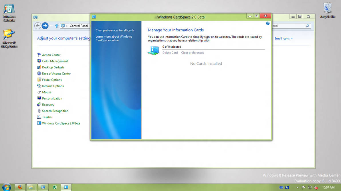
Task: Click the Folder Options icon
Action: [39, 80]
